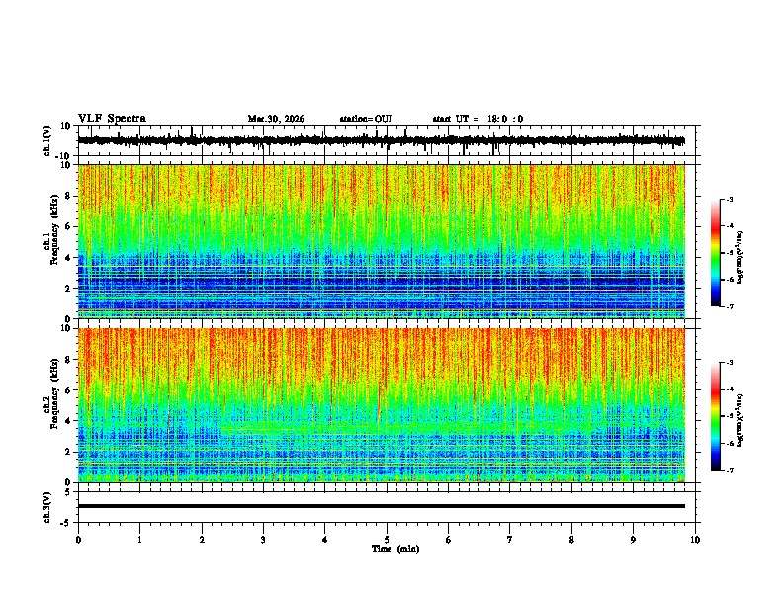Click the ch.1 voltage waveform trace
The width and height of the screenshot is (783, 605).
pyautogui.click(x=381, y=140)
